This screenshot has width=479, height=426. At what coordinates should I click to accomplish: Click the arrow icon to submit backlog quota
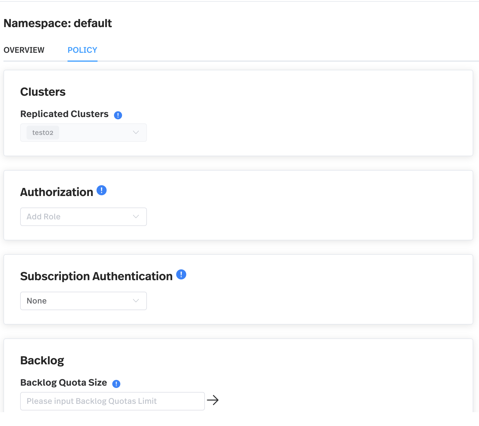click(214, 400)
